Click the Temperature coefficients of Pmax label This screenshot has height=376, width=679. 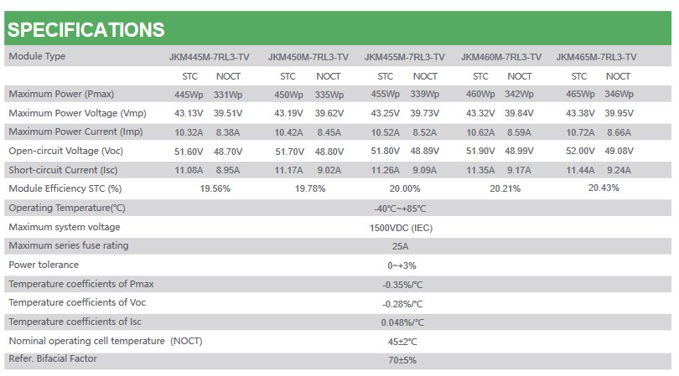(81, 284)
